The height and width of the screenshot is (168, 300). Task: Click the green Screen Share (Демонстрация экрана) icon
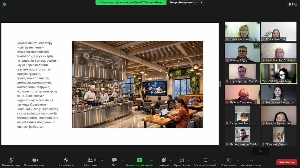tap(139, 160)
